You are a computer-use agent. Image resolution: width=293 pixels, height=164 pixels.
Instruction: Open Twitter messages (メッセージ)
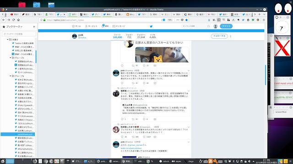[x=119, y=26]
